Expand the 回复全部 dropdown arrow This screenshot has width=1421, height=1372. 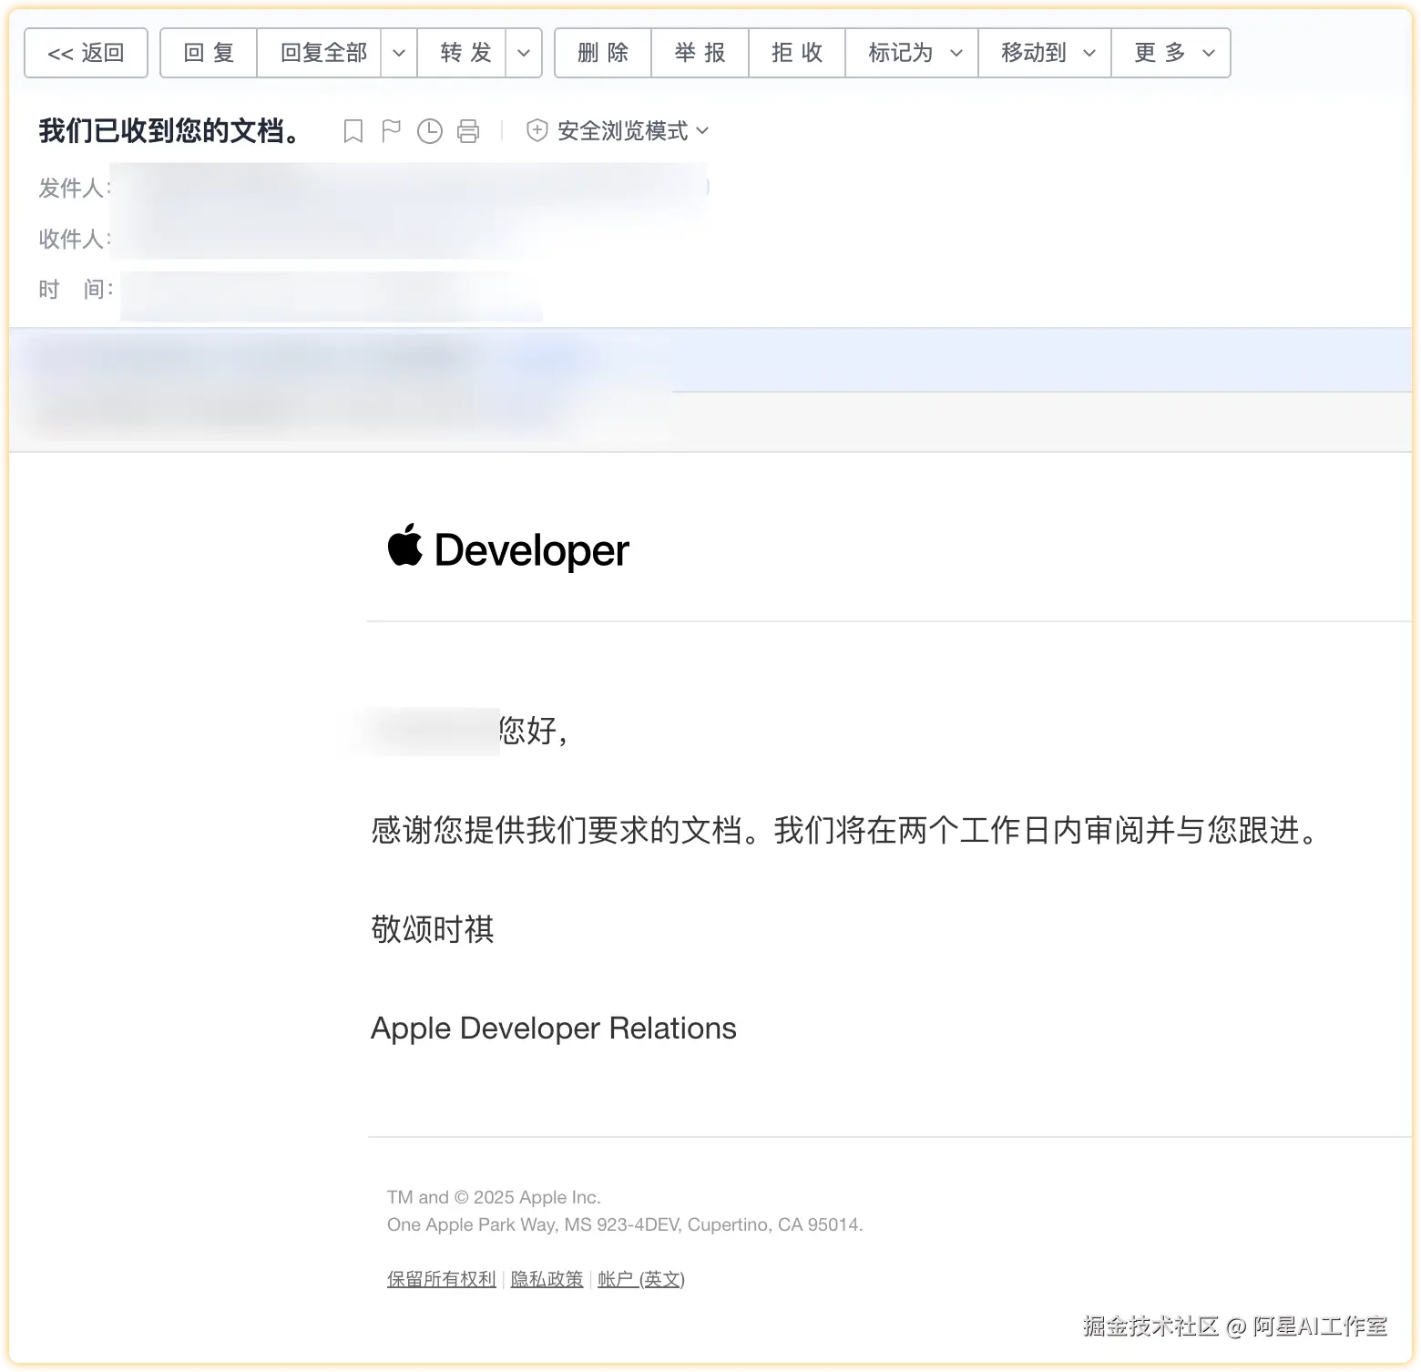(x=398, y=53)
